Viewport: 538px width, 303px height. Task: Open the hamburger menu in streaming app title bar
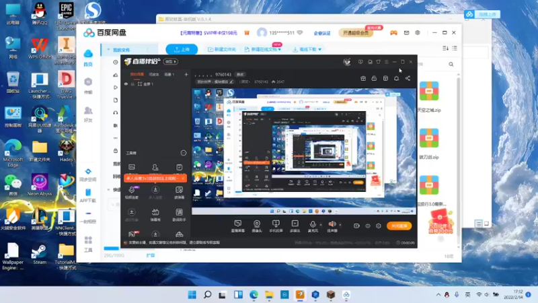click(386, 62)
